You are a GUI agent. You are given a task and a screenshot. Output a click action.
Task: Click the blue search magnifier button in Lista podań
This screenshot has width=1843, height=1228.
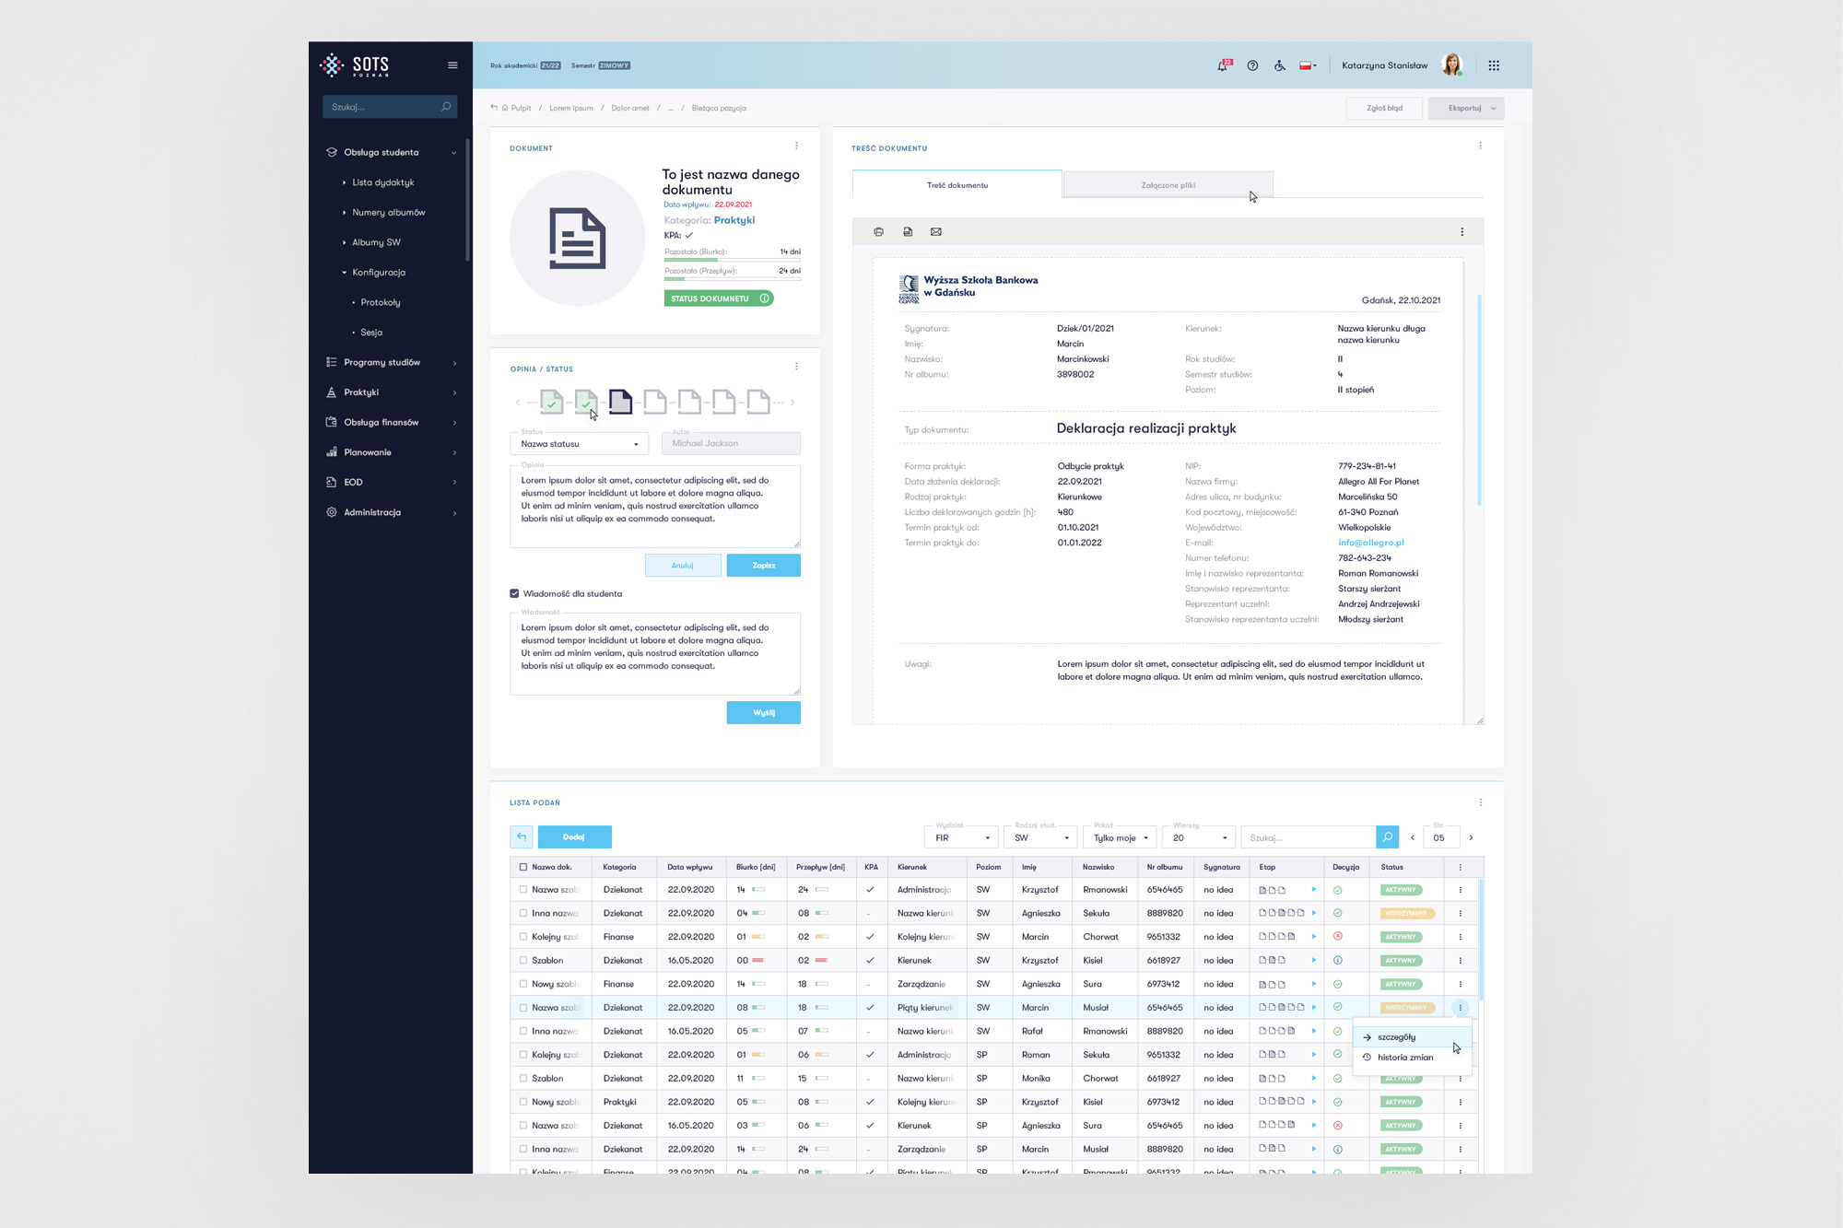[1387, 837]
